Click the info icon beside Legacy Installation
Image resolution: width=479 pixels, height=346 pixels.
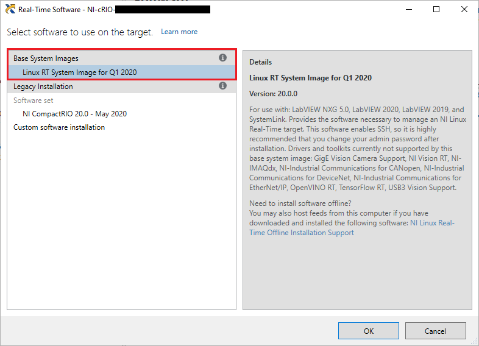pyautogui.click(x=222, y=86)
